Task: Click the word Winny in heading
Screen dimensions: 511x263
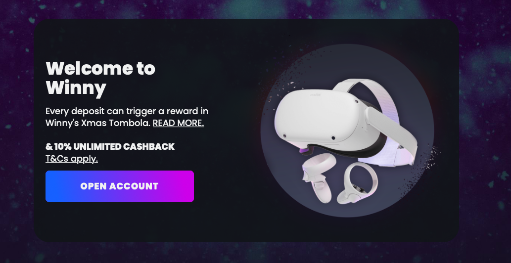Action: pos(76,88)
